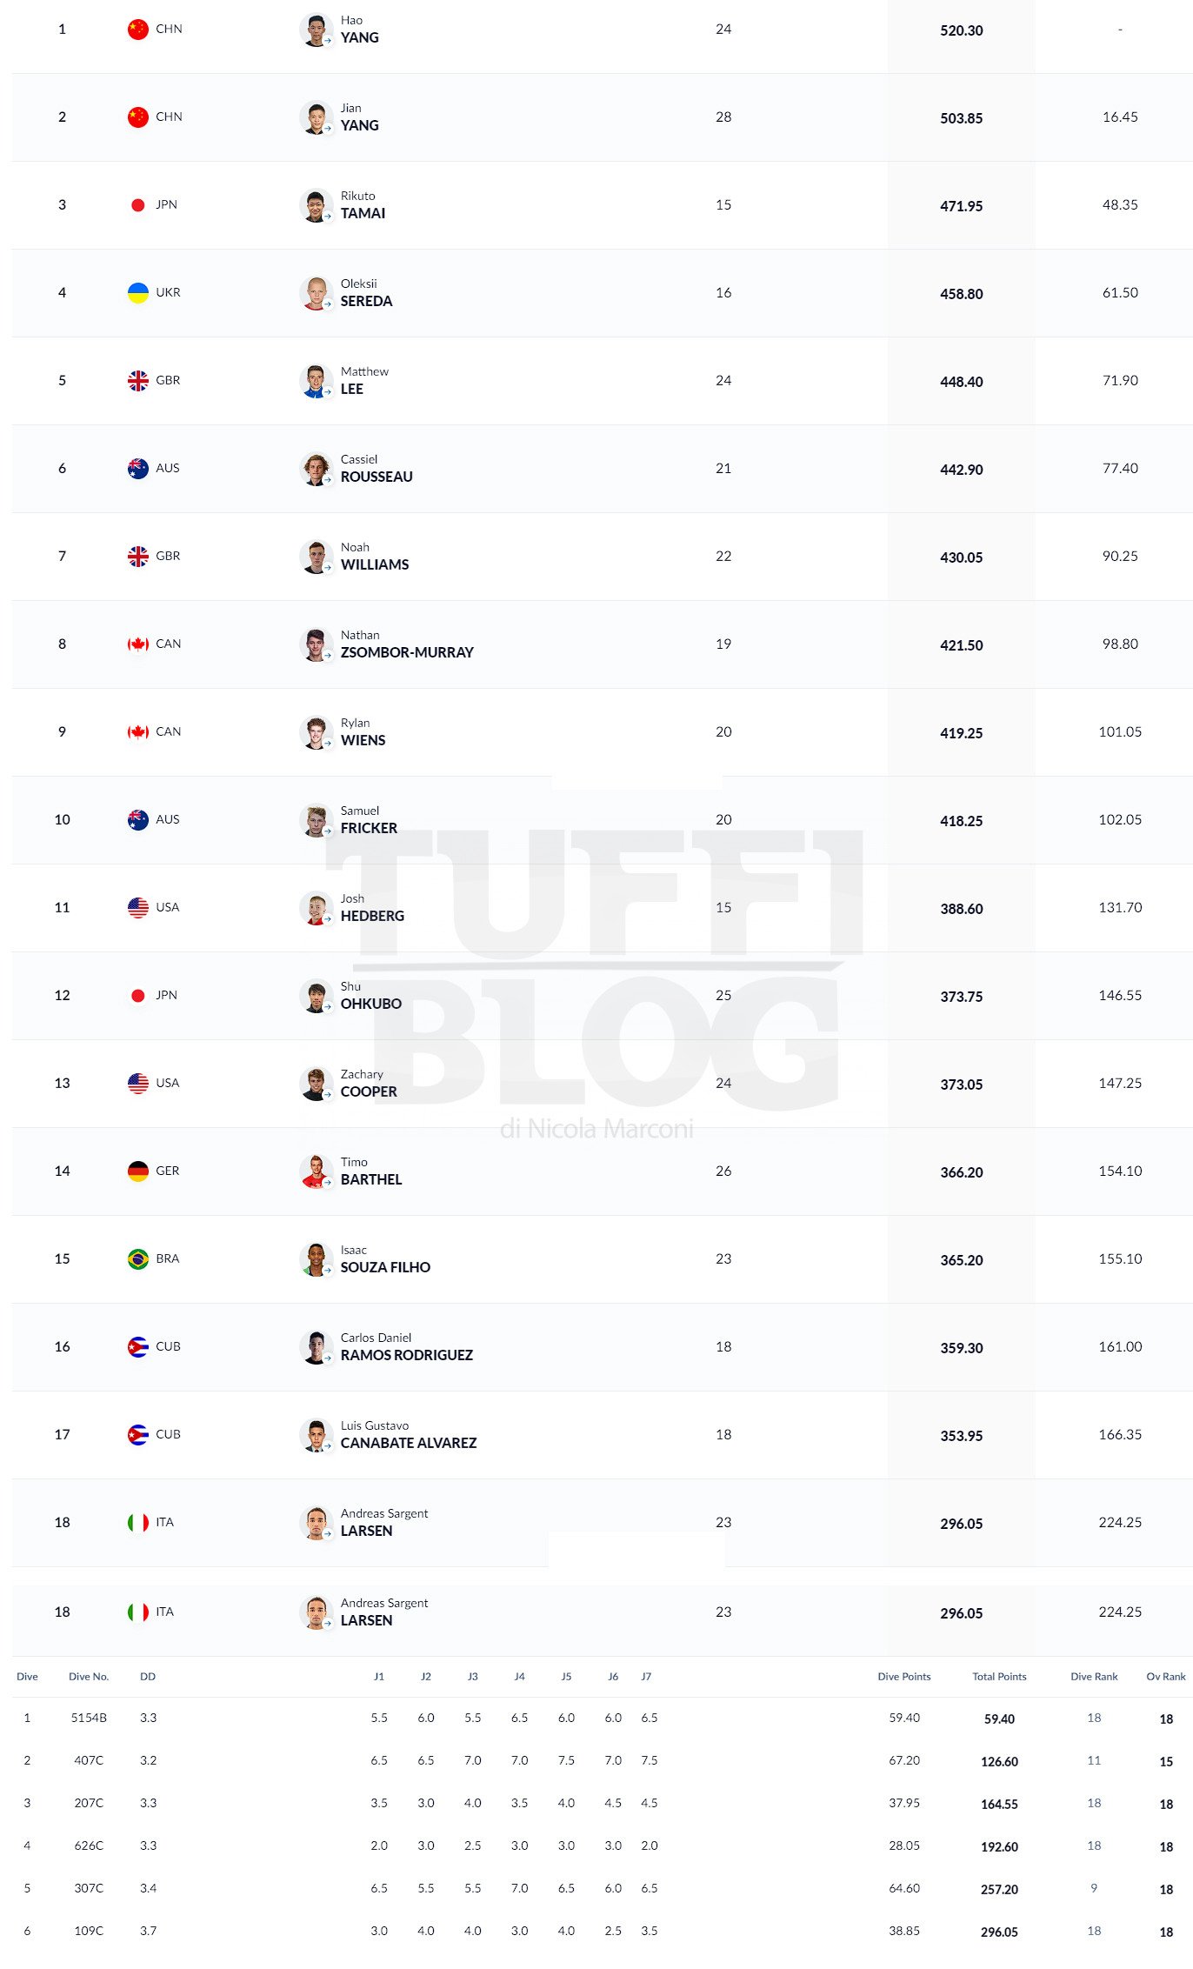Click the China flag icon beside Hao Yang
This screenshot has height=1969, width=1193.
(137, 30)
